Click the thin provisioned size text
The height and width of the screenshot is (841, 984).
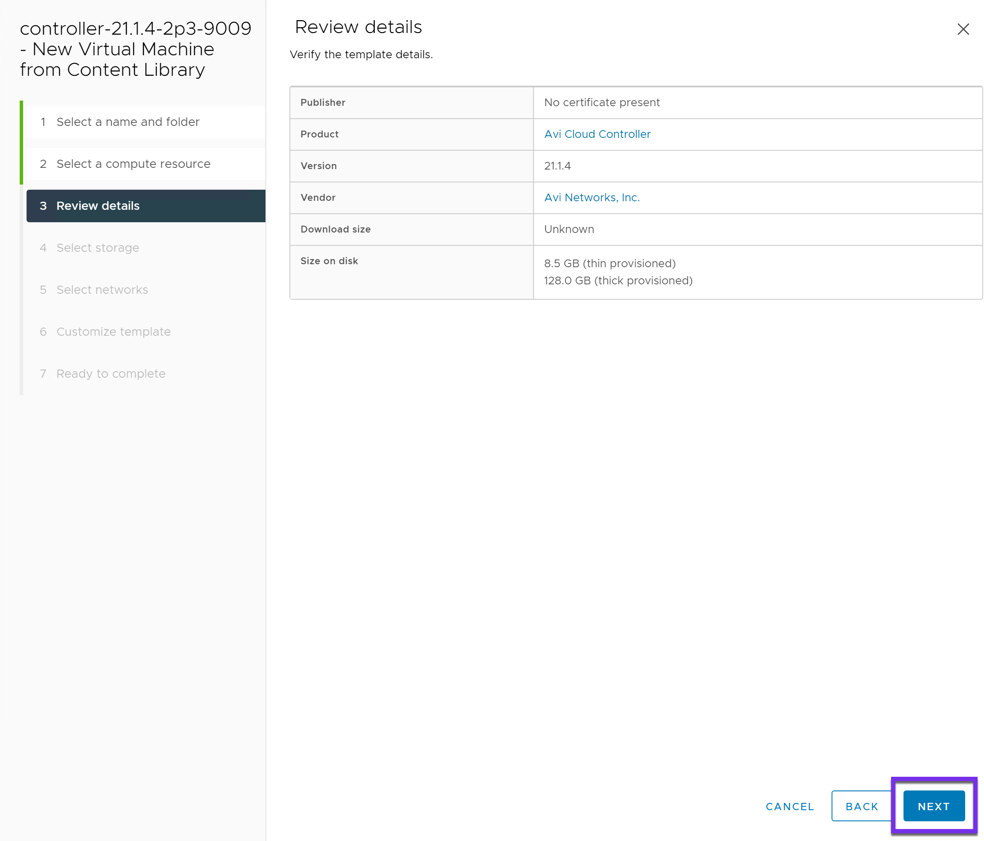click(609, 263)
